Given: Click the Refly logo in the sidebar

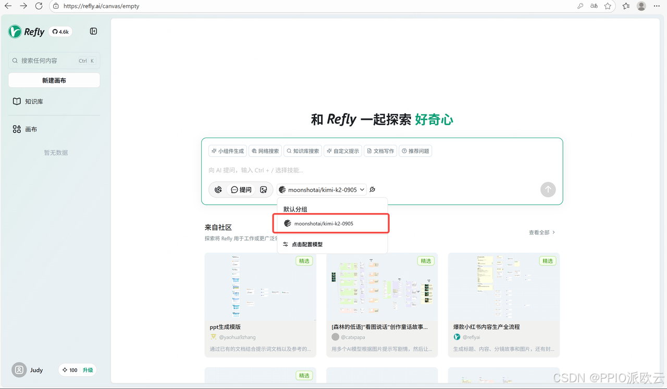Looking at the screenshot, I should tap(26, 32).
